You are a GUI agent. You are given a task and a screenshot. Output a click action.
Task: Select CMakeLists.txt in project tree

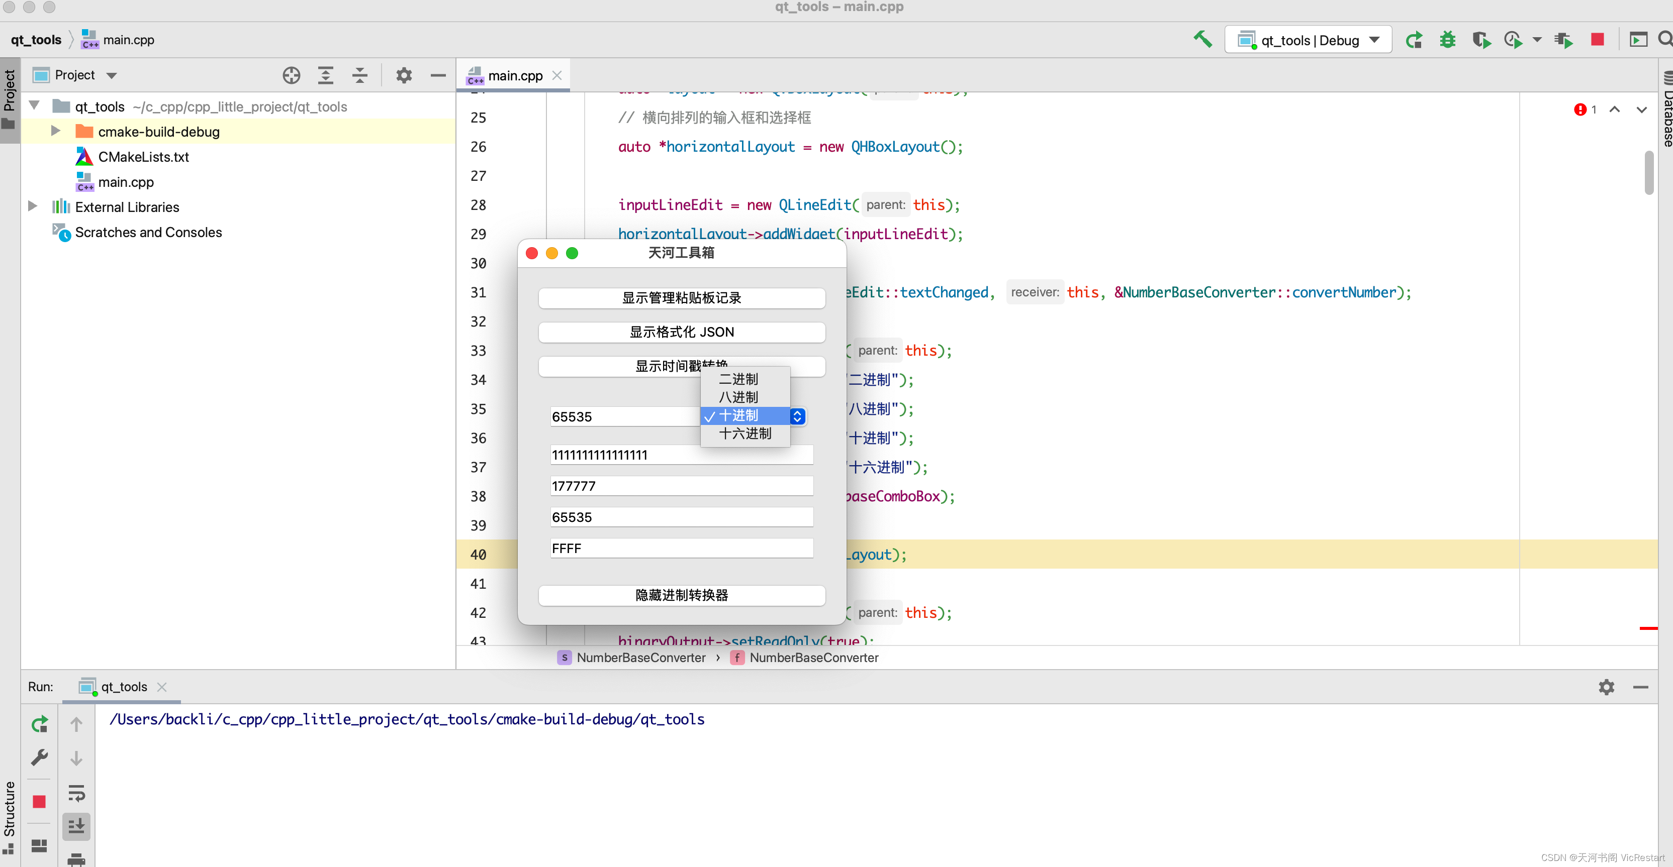(x=144, y=157)
